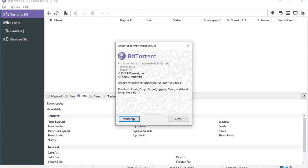The width and height of the screenshot is (308, 168).
Task: Click the remote monitor icon in the toolbar
Action: (x=296, y=13)
